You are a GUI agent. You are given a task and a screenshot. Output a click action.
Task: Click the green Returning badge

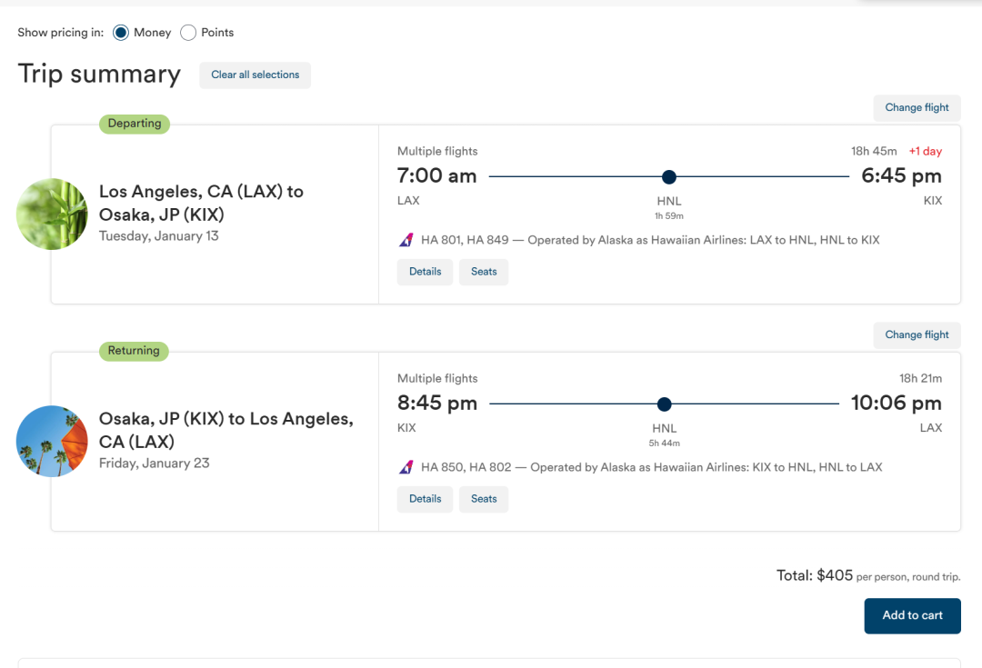134,351
